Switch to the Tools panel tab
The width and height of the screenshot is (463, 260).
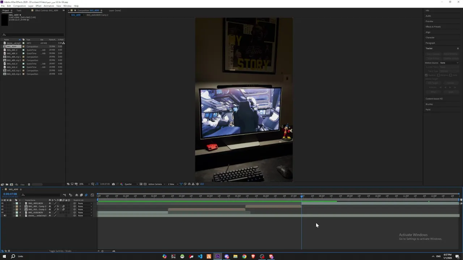[x=19, y=10]
